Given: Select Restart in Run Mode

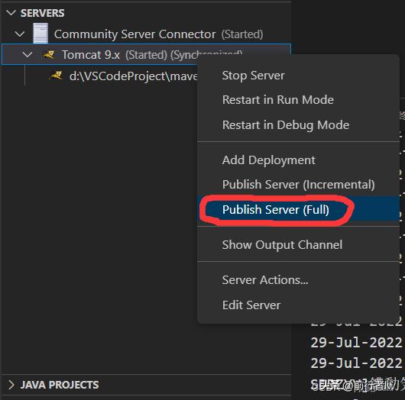Looking at the screenshot, I should pos(298,100).
